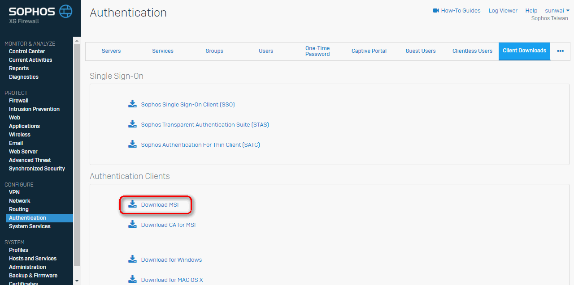
Task: Click Download CA for MSI link
Action: (x=169, y=225)
